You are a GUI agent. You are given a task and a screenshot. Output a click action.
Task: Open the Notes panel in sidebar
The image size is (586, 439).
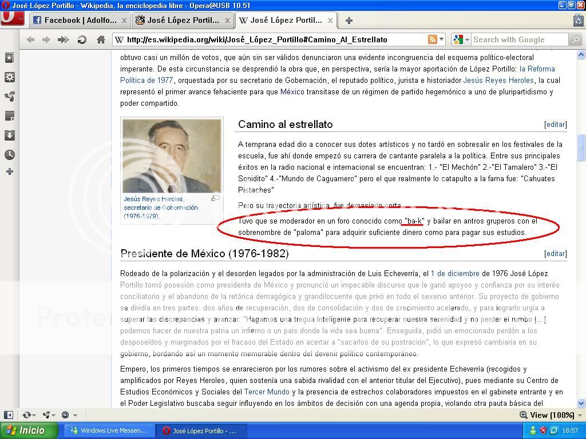point(9,116)
